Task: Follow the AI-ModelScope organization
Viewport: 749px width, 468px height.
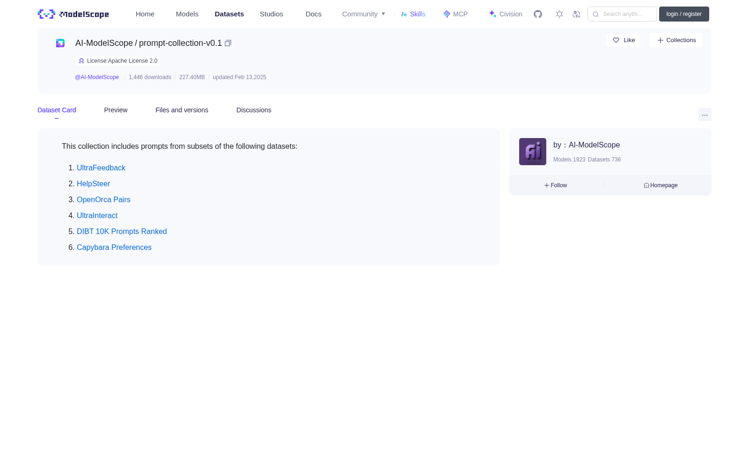Action: [x=556, y=185]
